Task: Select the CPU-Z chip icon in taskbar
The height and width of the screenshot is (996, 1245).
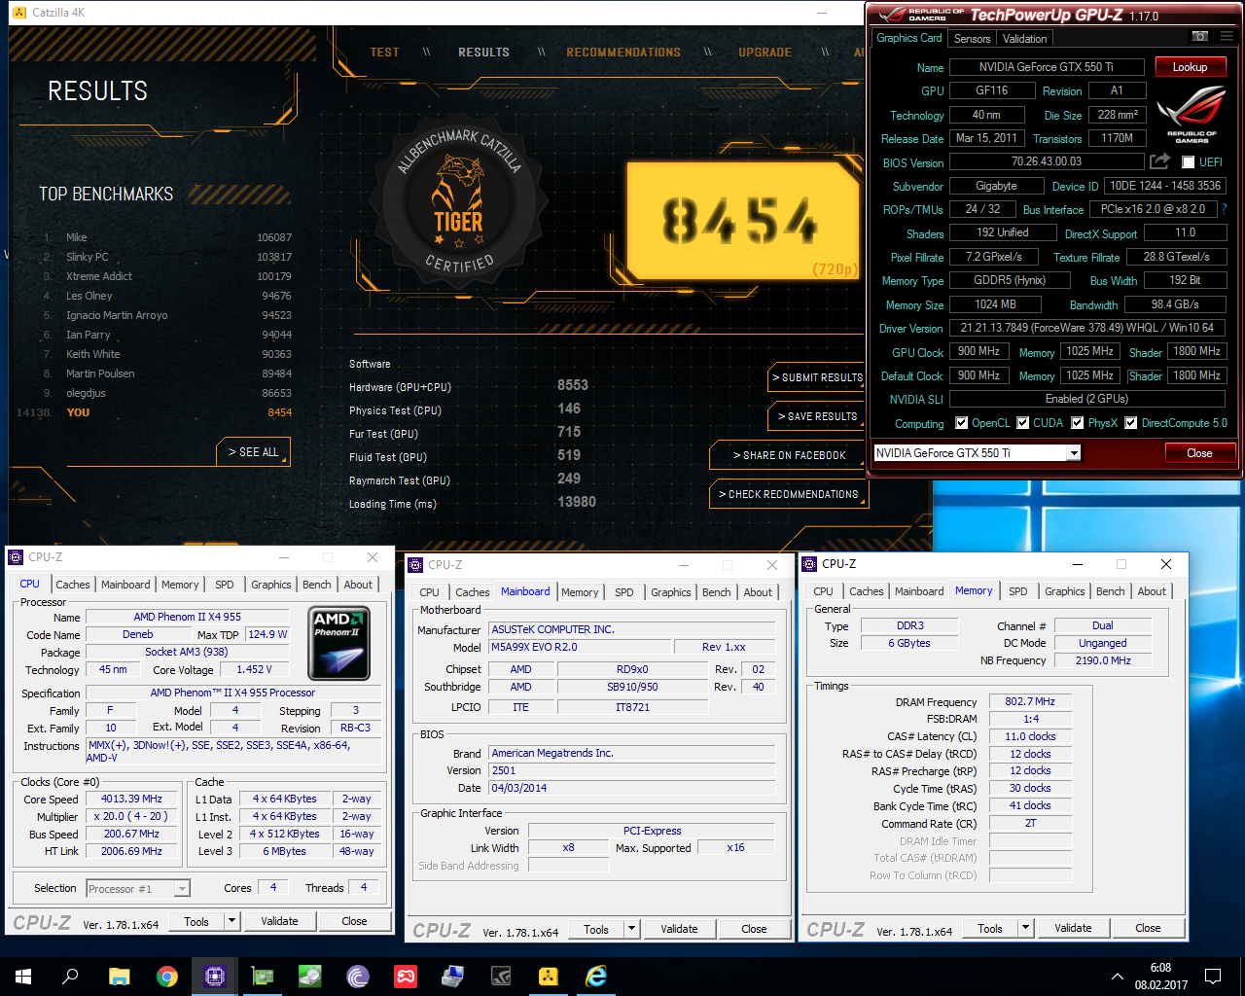Action: click(x=215, y=976)
